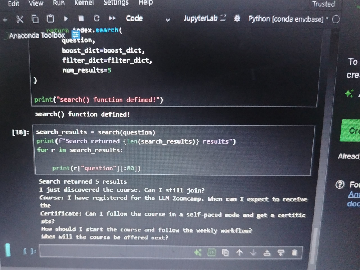Click output 'I just discovered the course' line
This screenshot has width=360, height=270.
[x=122, y=190]
